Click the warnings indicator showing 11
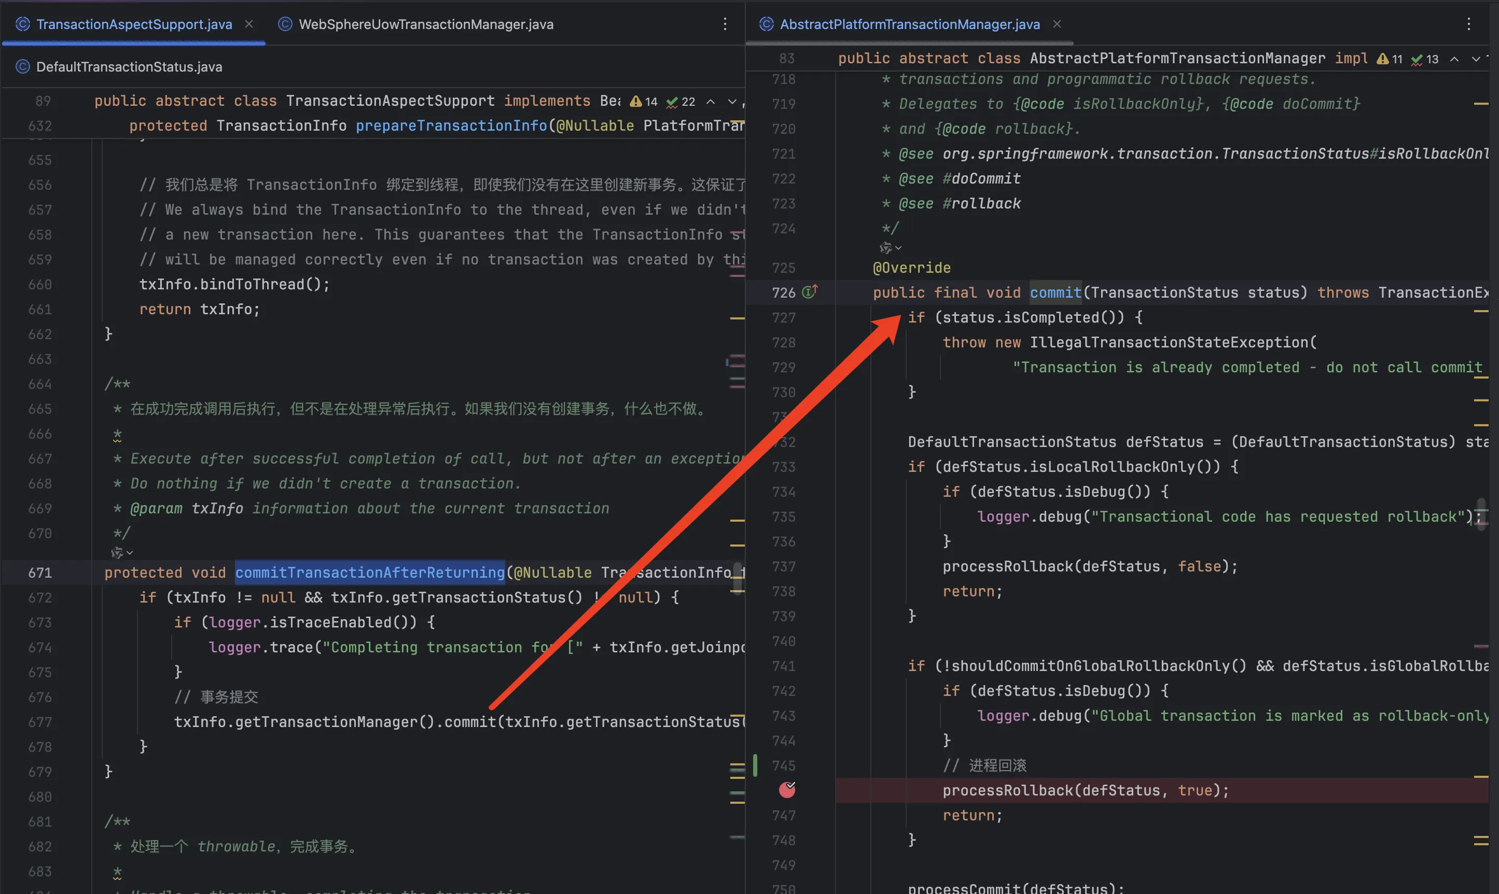Screen dimensions: 1499x894 pyautogui.click(x=1391, y=59)
